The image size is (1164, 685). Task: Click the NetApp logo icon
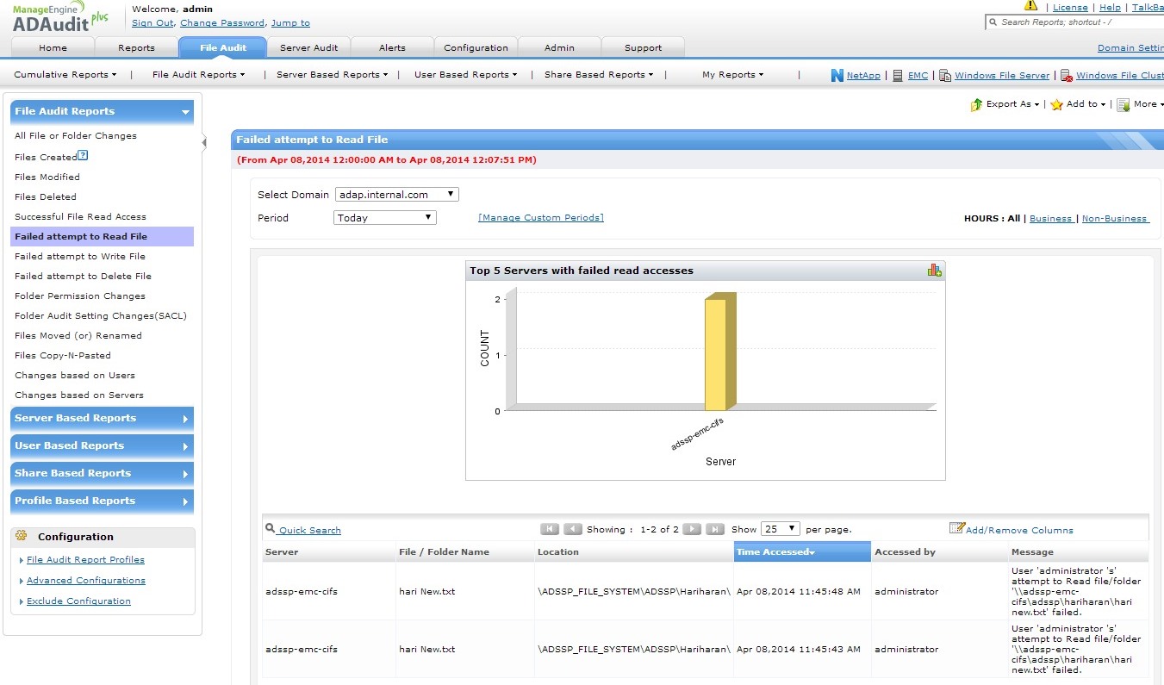point(837,76)
